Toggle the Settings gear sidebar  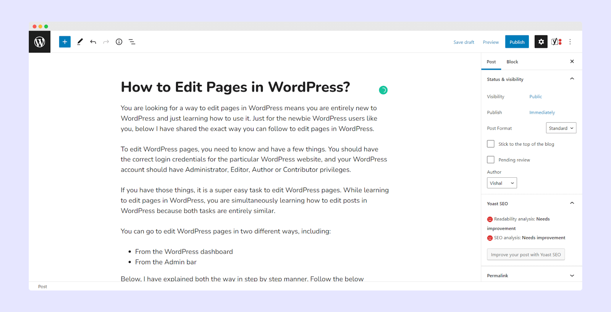(x=541, y=42)
